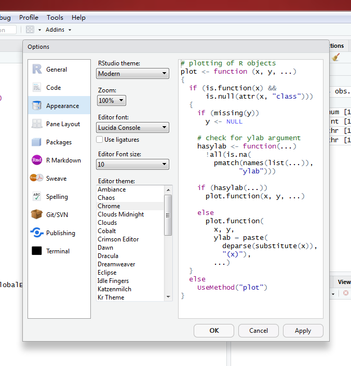The width and height of the screenshot is (351, 366).
Task: Click the Packages box icon
Action: coord(37,142)
